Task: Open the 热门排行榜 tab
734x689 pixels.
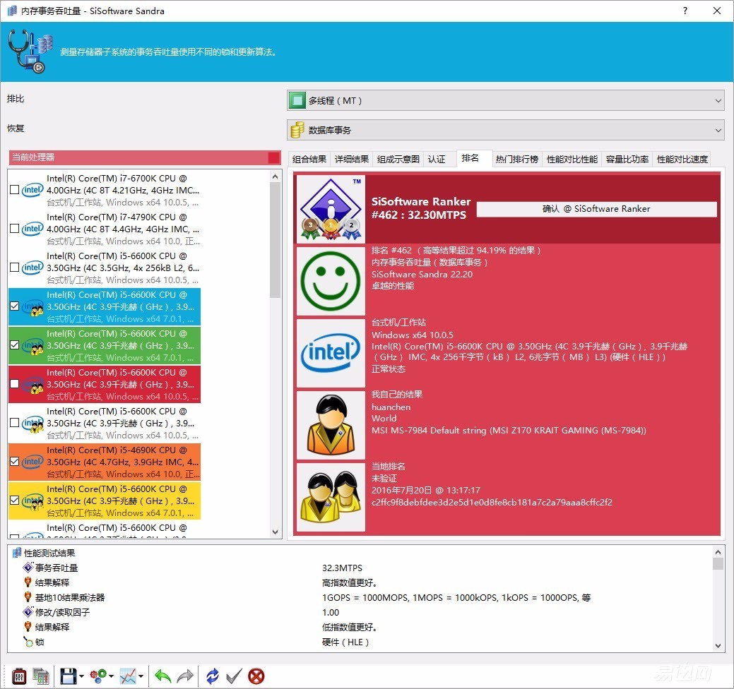Action: pyautogui.click(x=517, y=160)
